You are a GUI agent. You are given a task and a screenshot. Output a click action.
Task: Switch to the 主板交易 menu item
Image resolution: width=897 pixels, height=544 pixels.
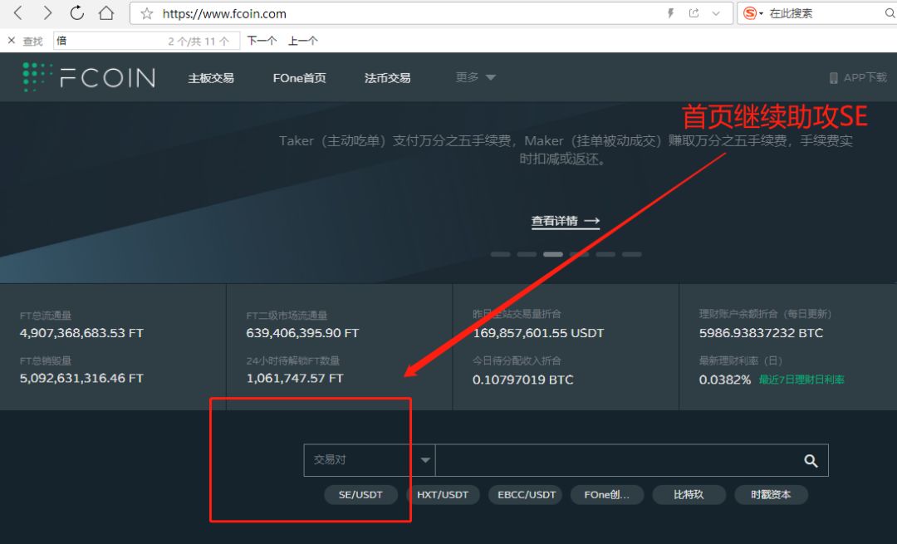click(210, 76)
